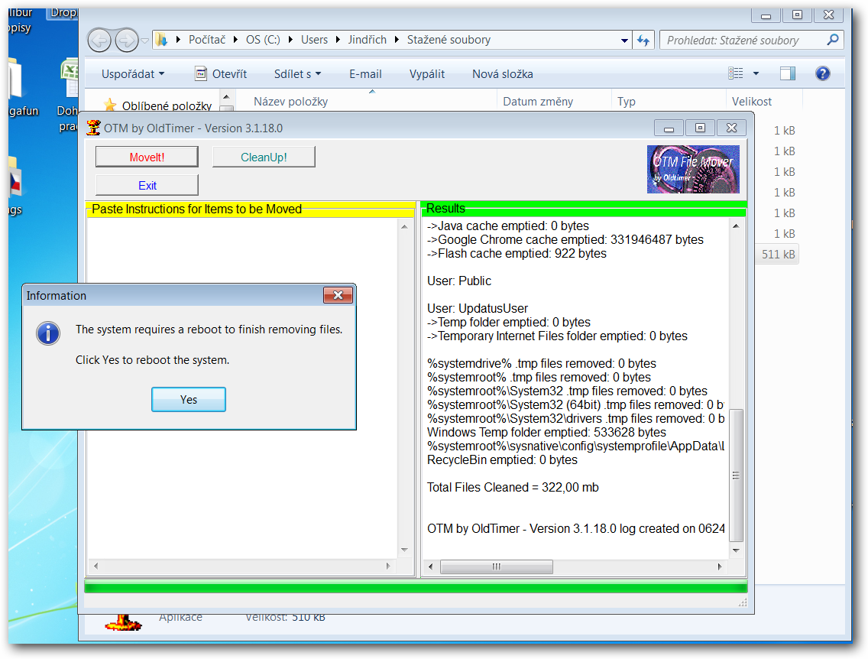Click the Results horizontal scrollbar thumb

(495, 566)
